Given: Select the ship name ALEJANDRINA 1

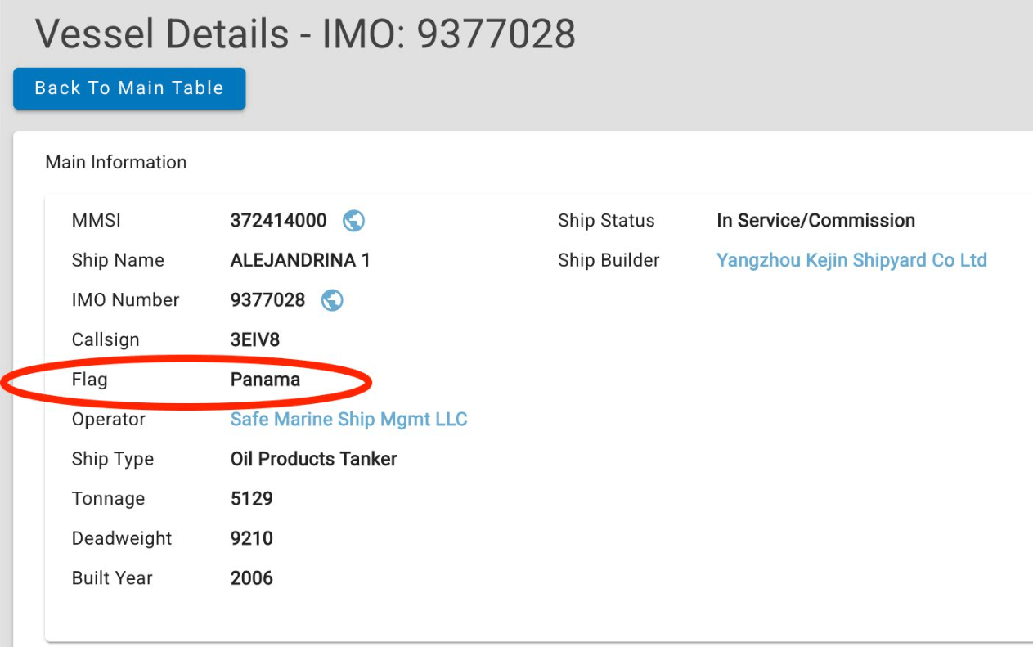Looking at the screenshot, I should tap(300, 260).
